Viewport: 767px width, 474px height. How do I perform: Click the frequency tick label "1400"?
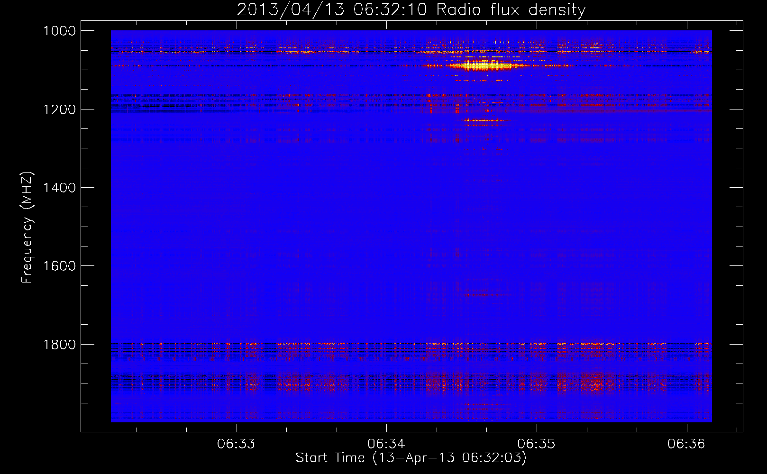[59, 188]
